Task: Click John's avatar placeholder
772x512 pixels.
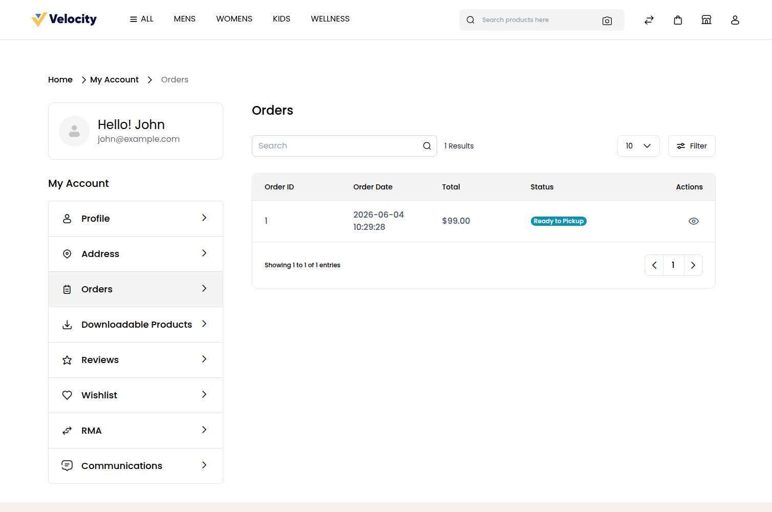Action: click(x=74, y=131)
